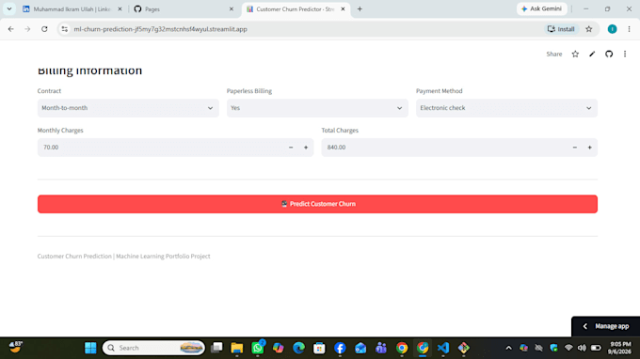Open the Payment Method dropdown
Image resolution: width=640 pixels, height=359 pixels.
(506, 108)
